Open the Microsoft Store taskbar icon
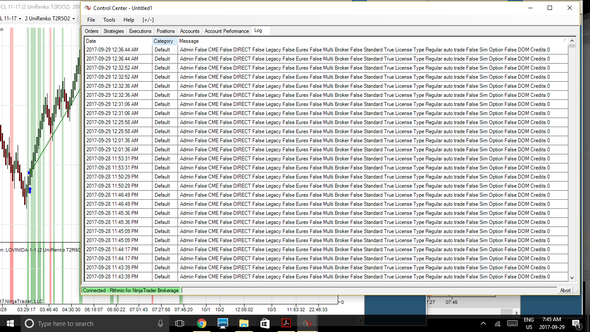590x332 pixels. point(265,323)
